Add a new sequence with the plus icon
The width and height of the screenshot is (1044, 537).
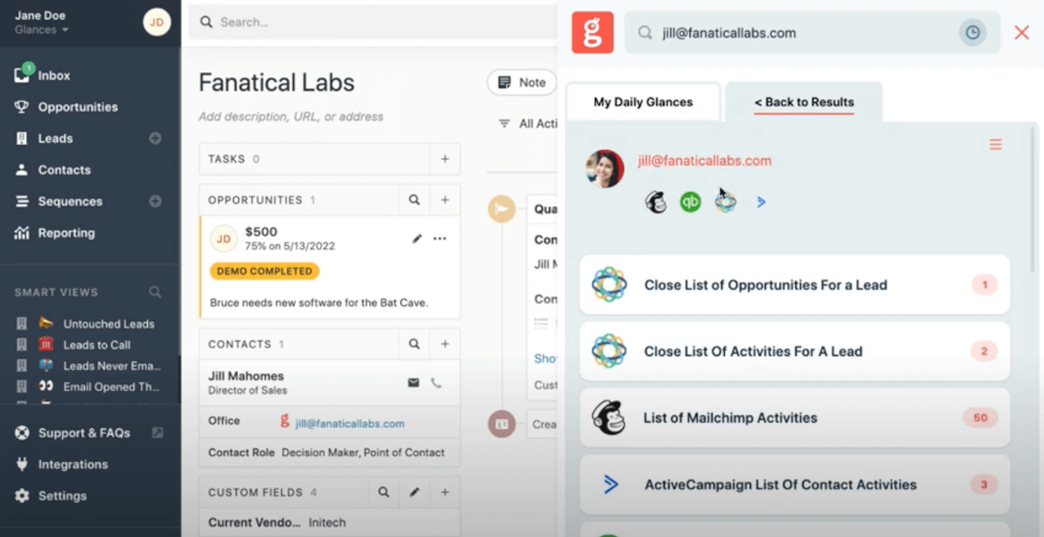click(155, 201)
